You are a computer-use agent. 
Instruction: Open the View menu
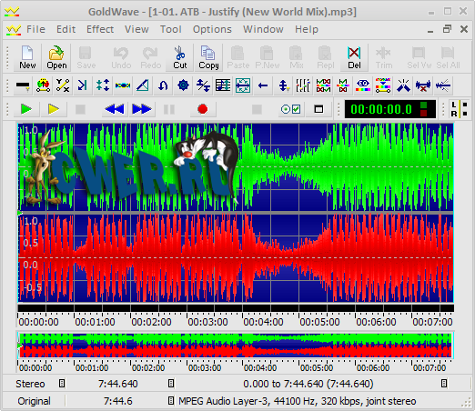(x=136, y=29)
